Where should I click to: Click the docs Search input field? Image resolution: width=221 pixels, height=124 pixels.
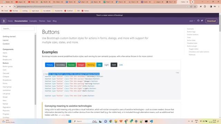18,29
